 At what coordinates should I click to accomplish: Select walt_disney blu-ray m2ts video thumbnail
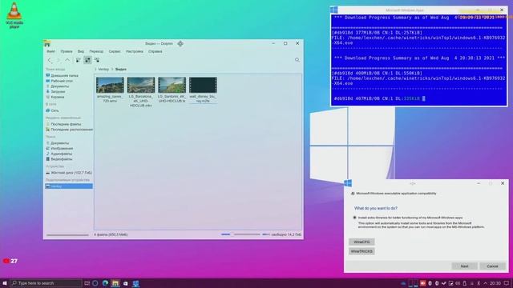point(203,86)
